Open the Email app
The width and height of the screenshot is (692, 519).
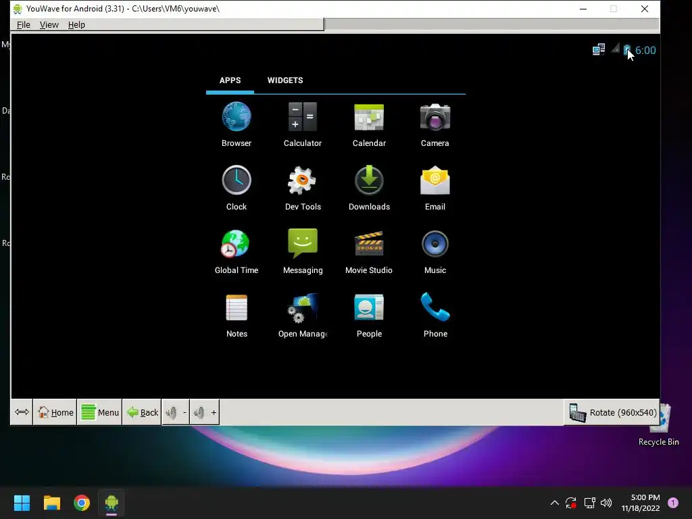pos(435,188)
